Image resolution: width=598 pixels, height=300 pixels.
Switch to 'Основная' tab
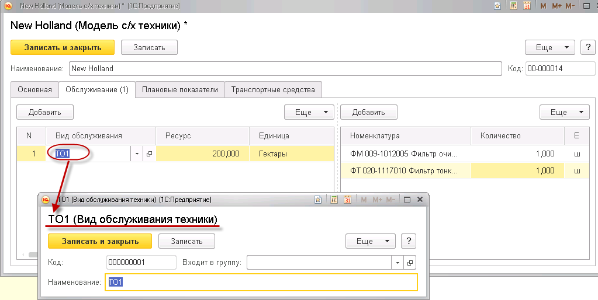coord(34,90)
